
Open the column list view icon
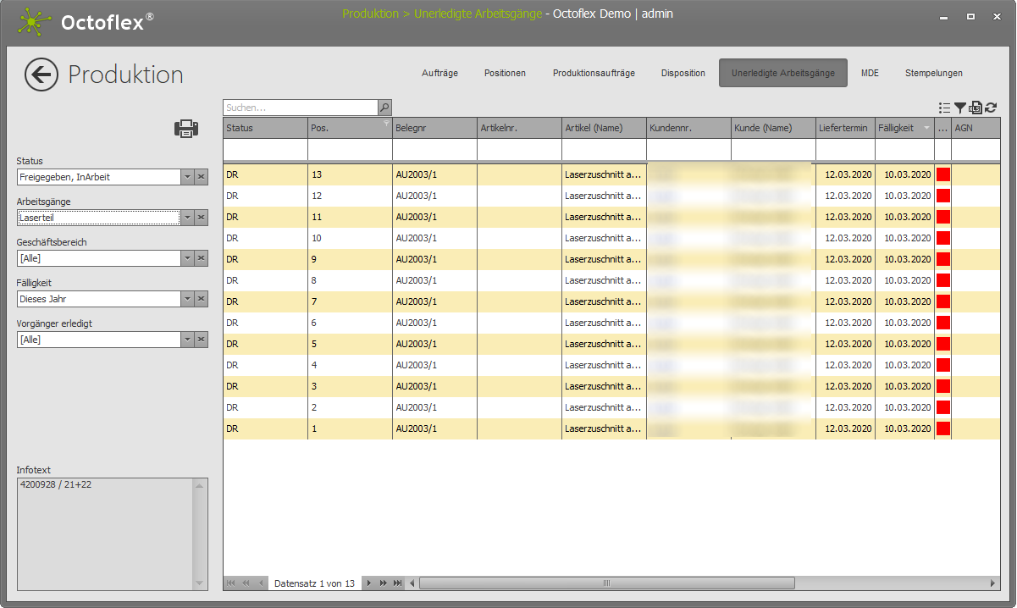tap(944, 108)
